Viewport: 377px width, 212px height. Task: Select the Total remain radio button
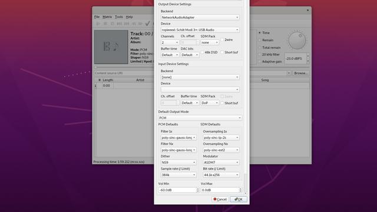coord(260,48)
